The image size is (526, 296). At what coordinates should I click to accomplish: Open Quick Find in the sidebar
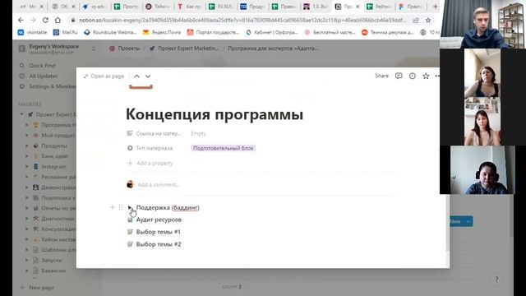[x=42, y=66]
